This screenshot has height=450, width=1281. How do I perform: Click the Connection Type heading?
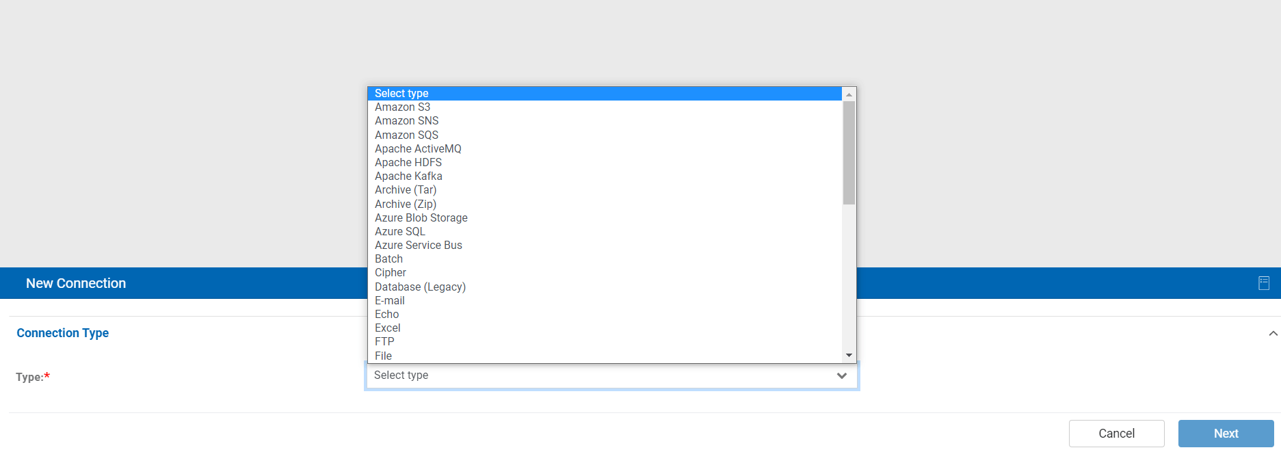point(63,333)
